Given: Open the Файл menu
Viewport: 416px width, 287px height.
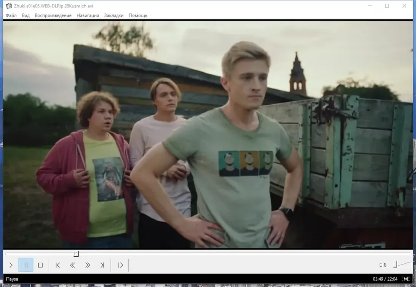Looking at the screenshot, I should [x=11, y=15].
